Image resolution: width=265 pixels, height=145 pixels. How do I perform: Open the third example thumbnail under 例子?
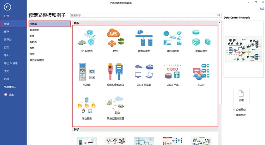click(x=144, y=141)
